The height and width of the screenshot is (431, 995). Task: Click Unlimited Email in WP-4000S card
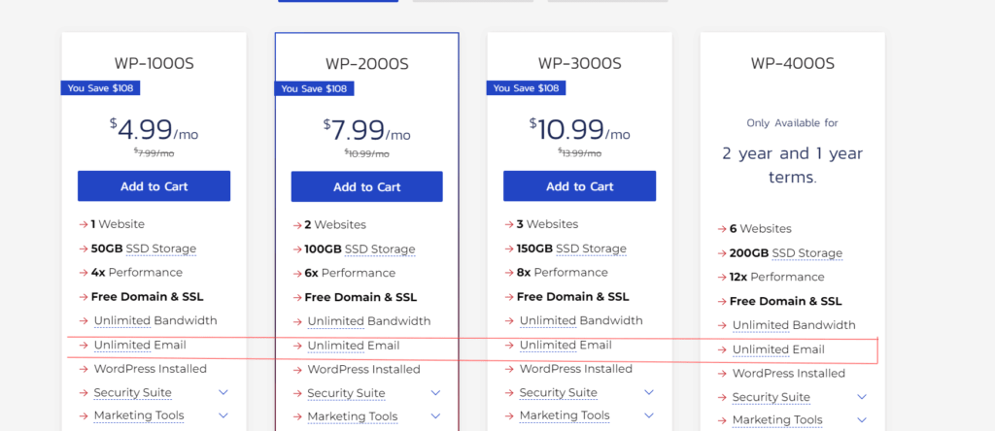[x=778, y=349]
